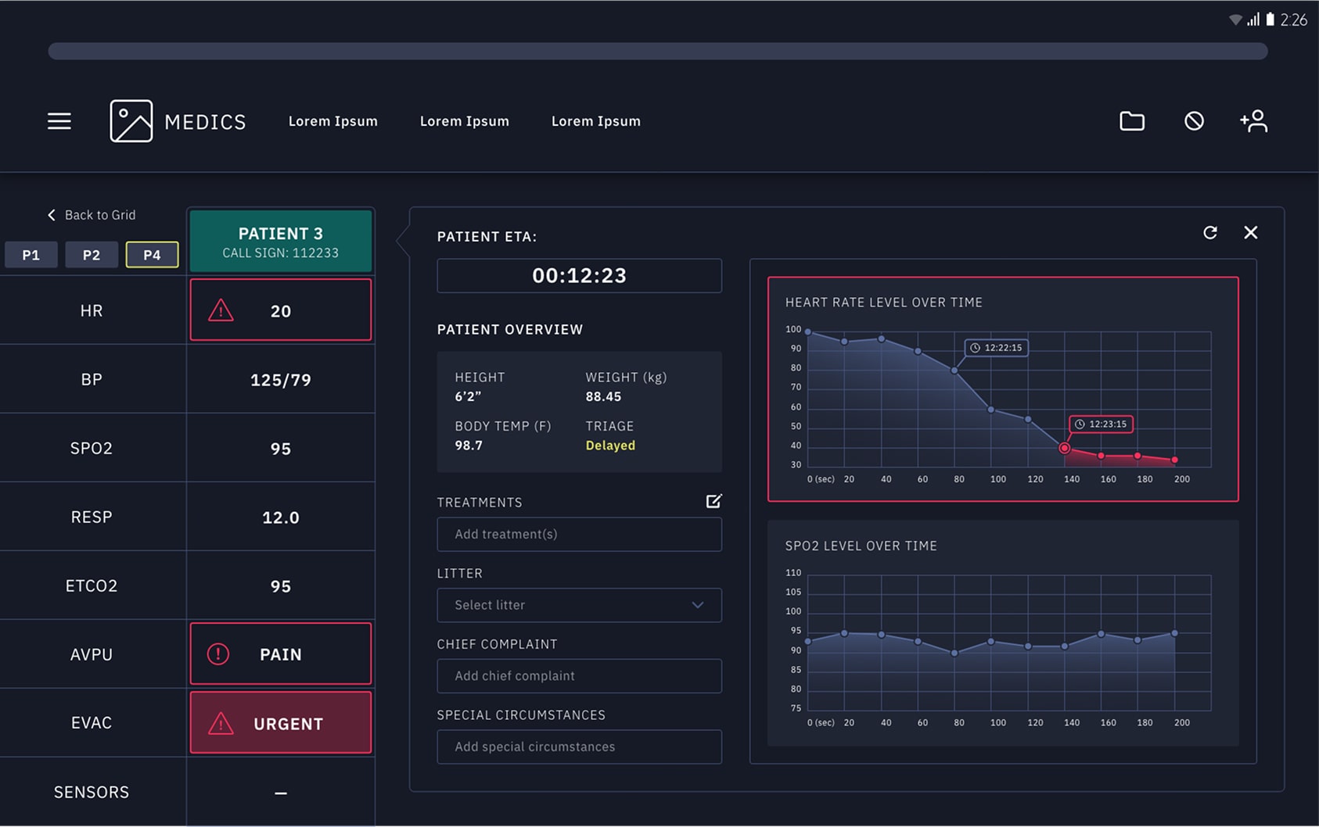The image size is (1319, 827).
Task: Click the MEDICS logo image icon
Action: [131, 121]
